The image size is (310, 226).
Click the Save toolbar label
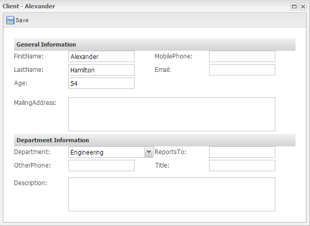[22, 20]
